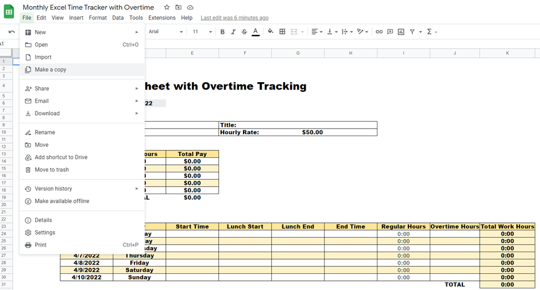Open the Format menu

click(x=98, y=18)
